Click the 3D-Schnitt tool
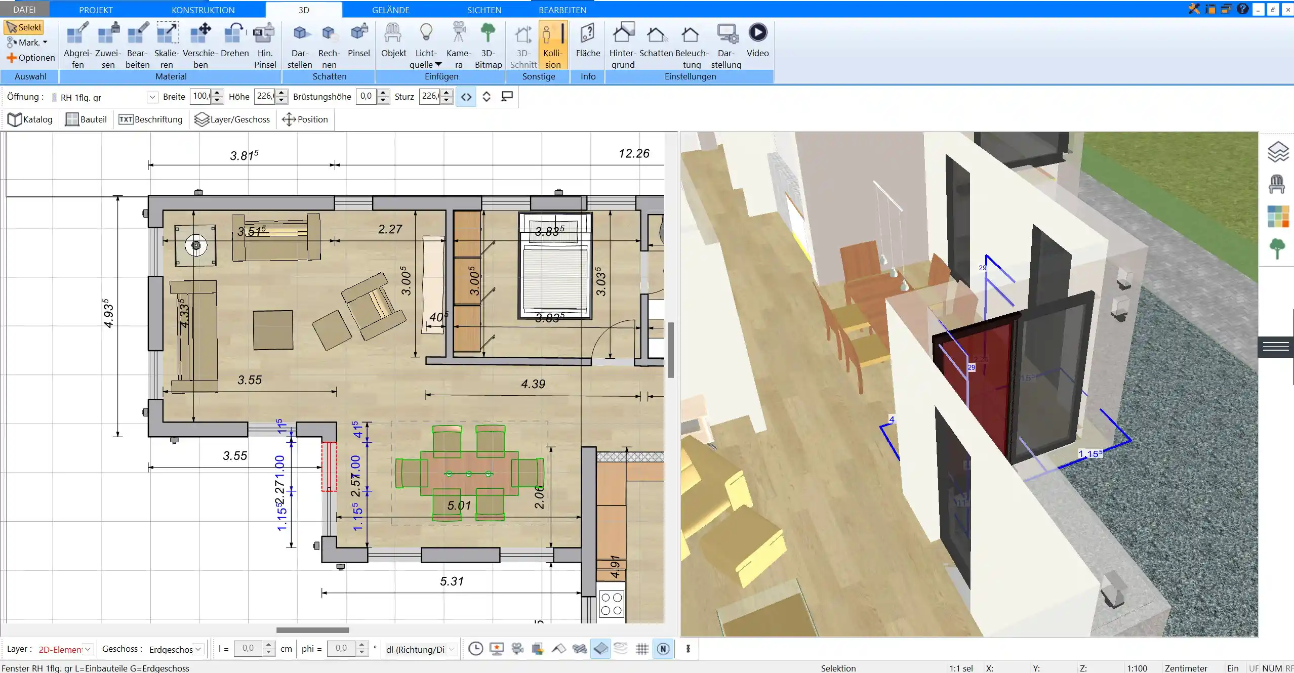1294x673 pixels. point(523,46)
